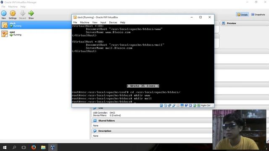Click virtualization features status icon
This screenshot has width=269, height=151.
190,105
